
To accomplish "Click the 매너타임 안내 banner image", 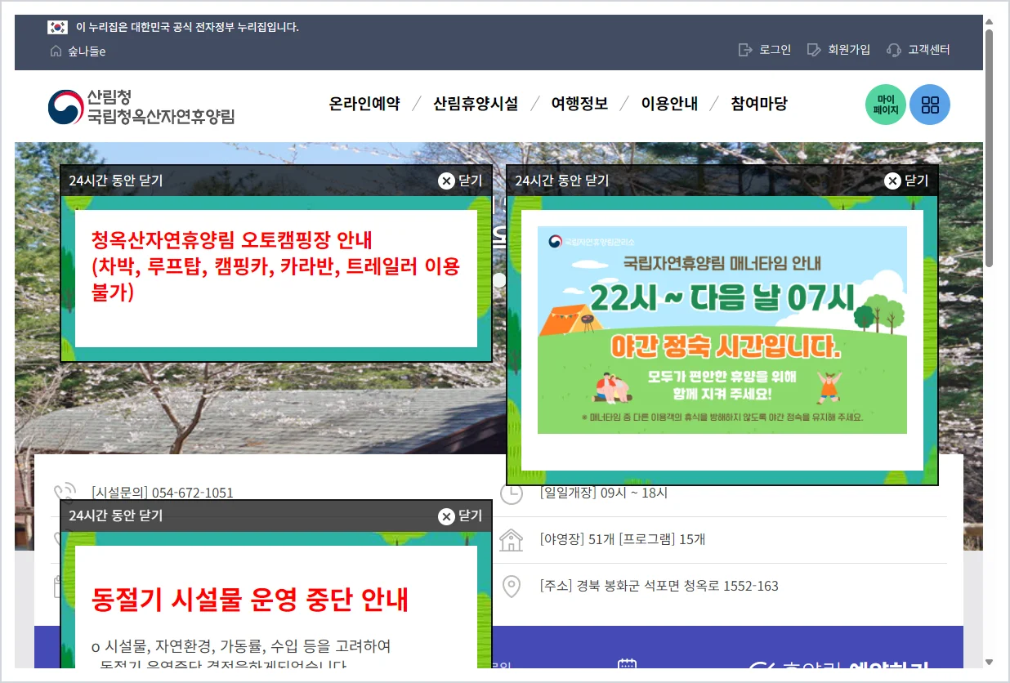I will point(722,330).
